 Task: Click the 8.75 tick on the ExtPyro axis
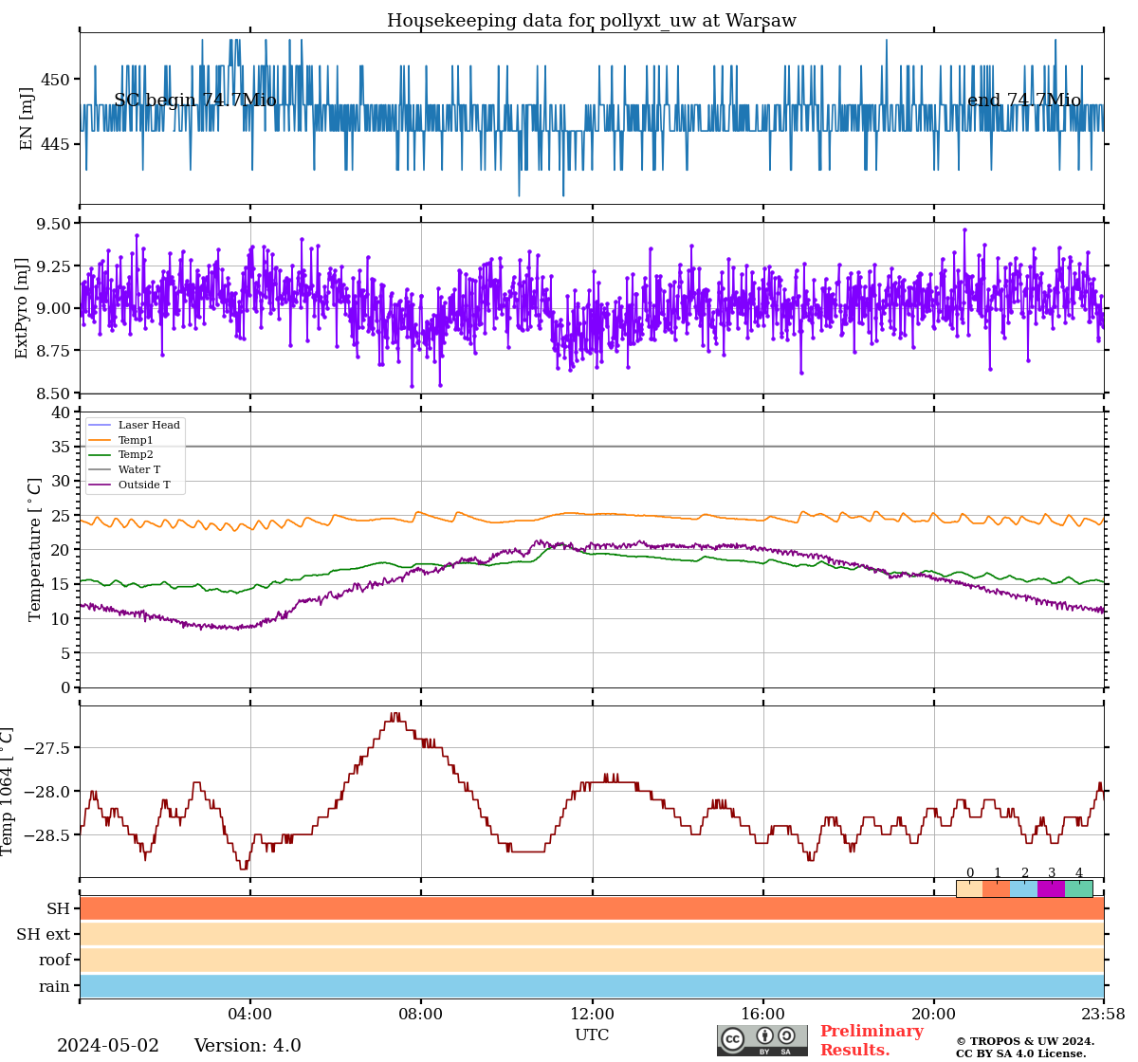click(x=53, y=352)
